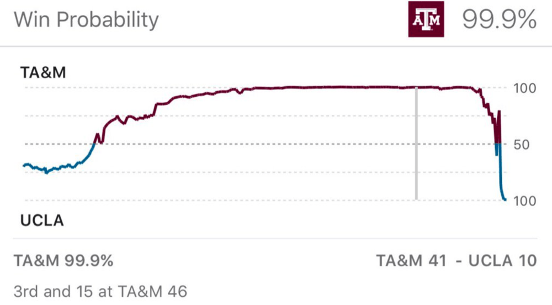Open the TA&M 41 - UCLA 10 score

(x=456, y=261)
